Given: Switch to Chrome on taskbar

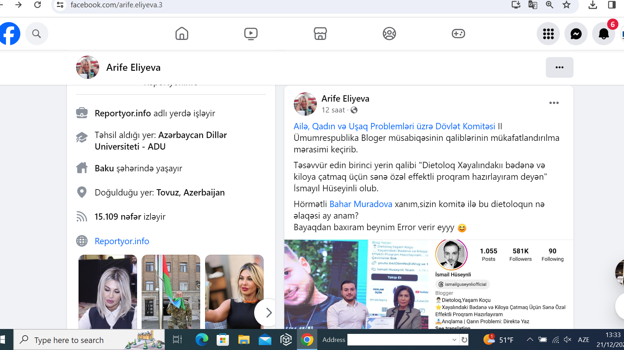Looking at the screenshot, I should click(307, 340).
